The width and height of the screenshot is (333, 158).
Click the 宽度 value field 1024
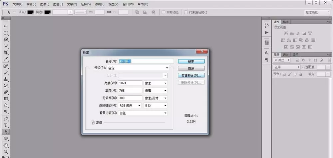click(x=130, y=83)
